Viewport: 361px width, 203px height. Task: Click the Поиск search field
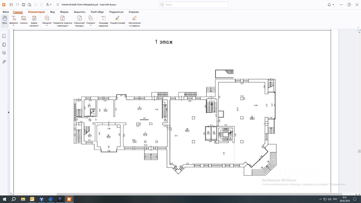pyautogui.click(x=194, y=5)
